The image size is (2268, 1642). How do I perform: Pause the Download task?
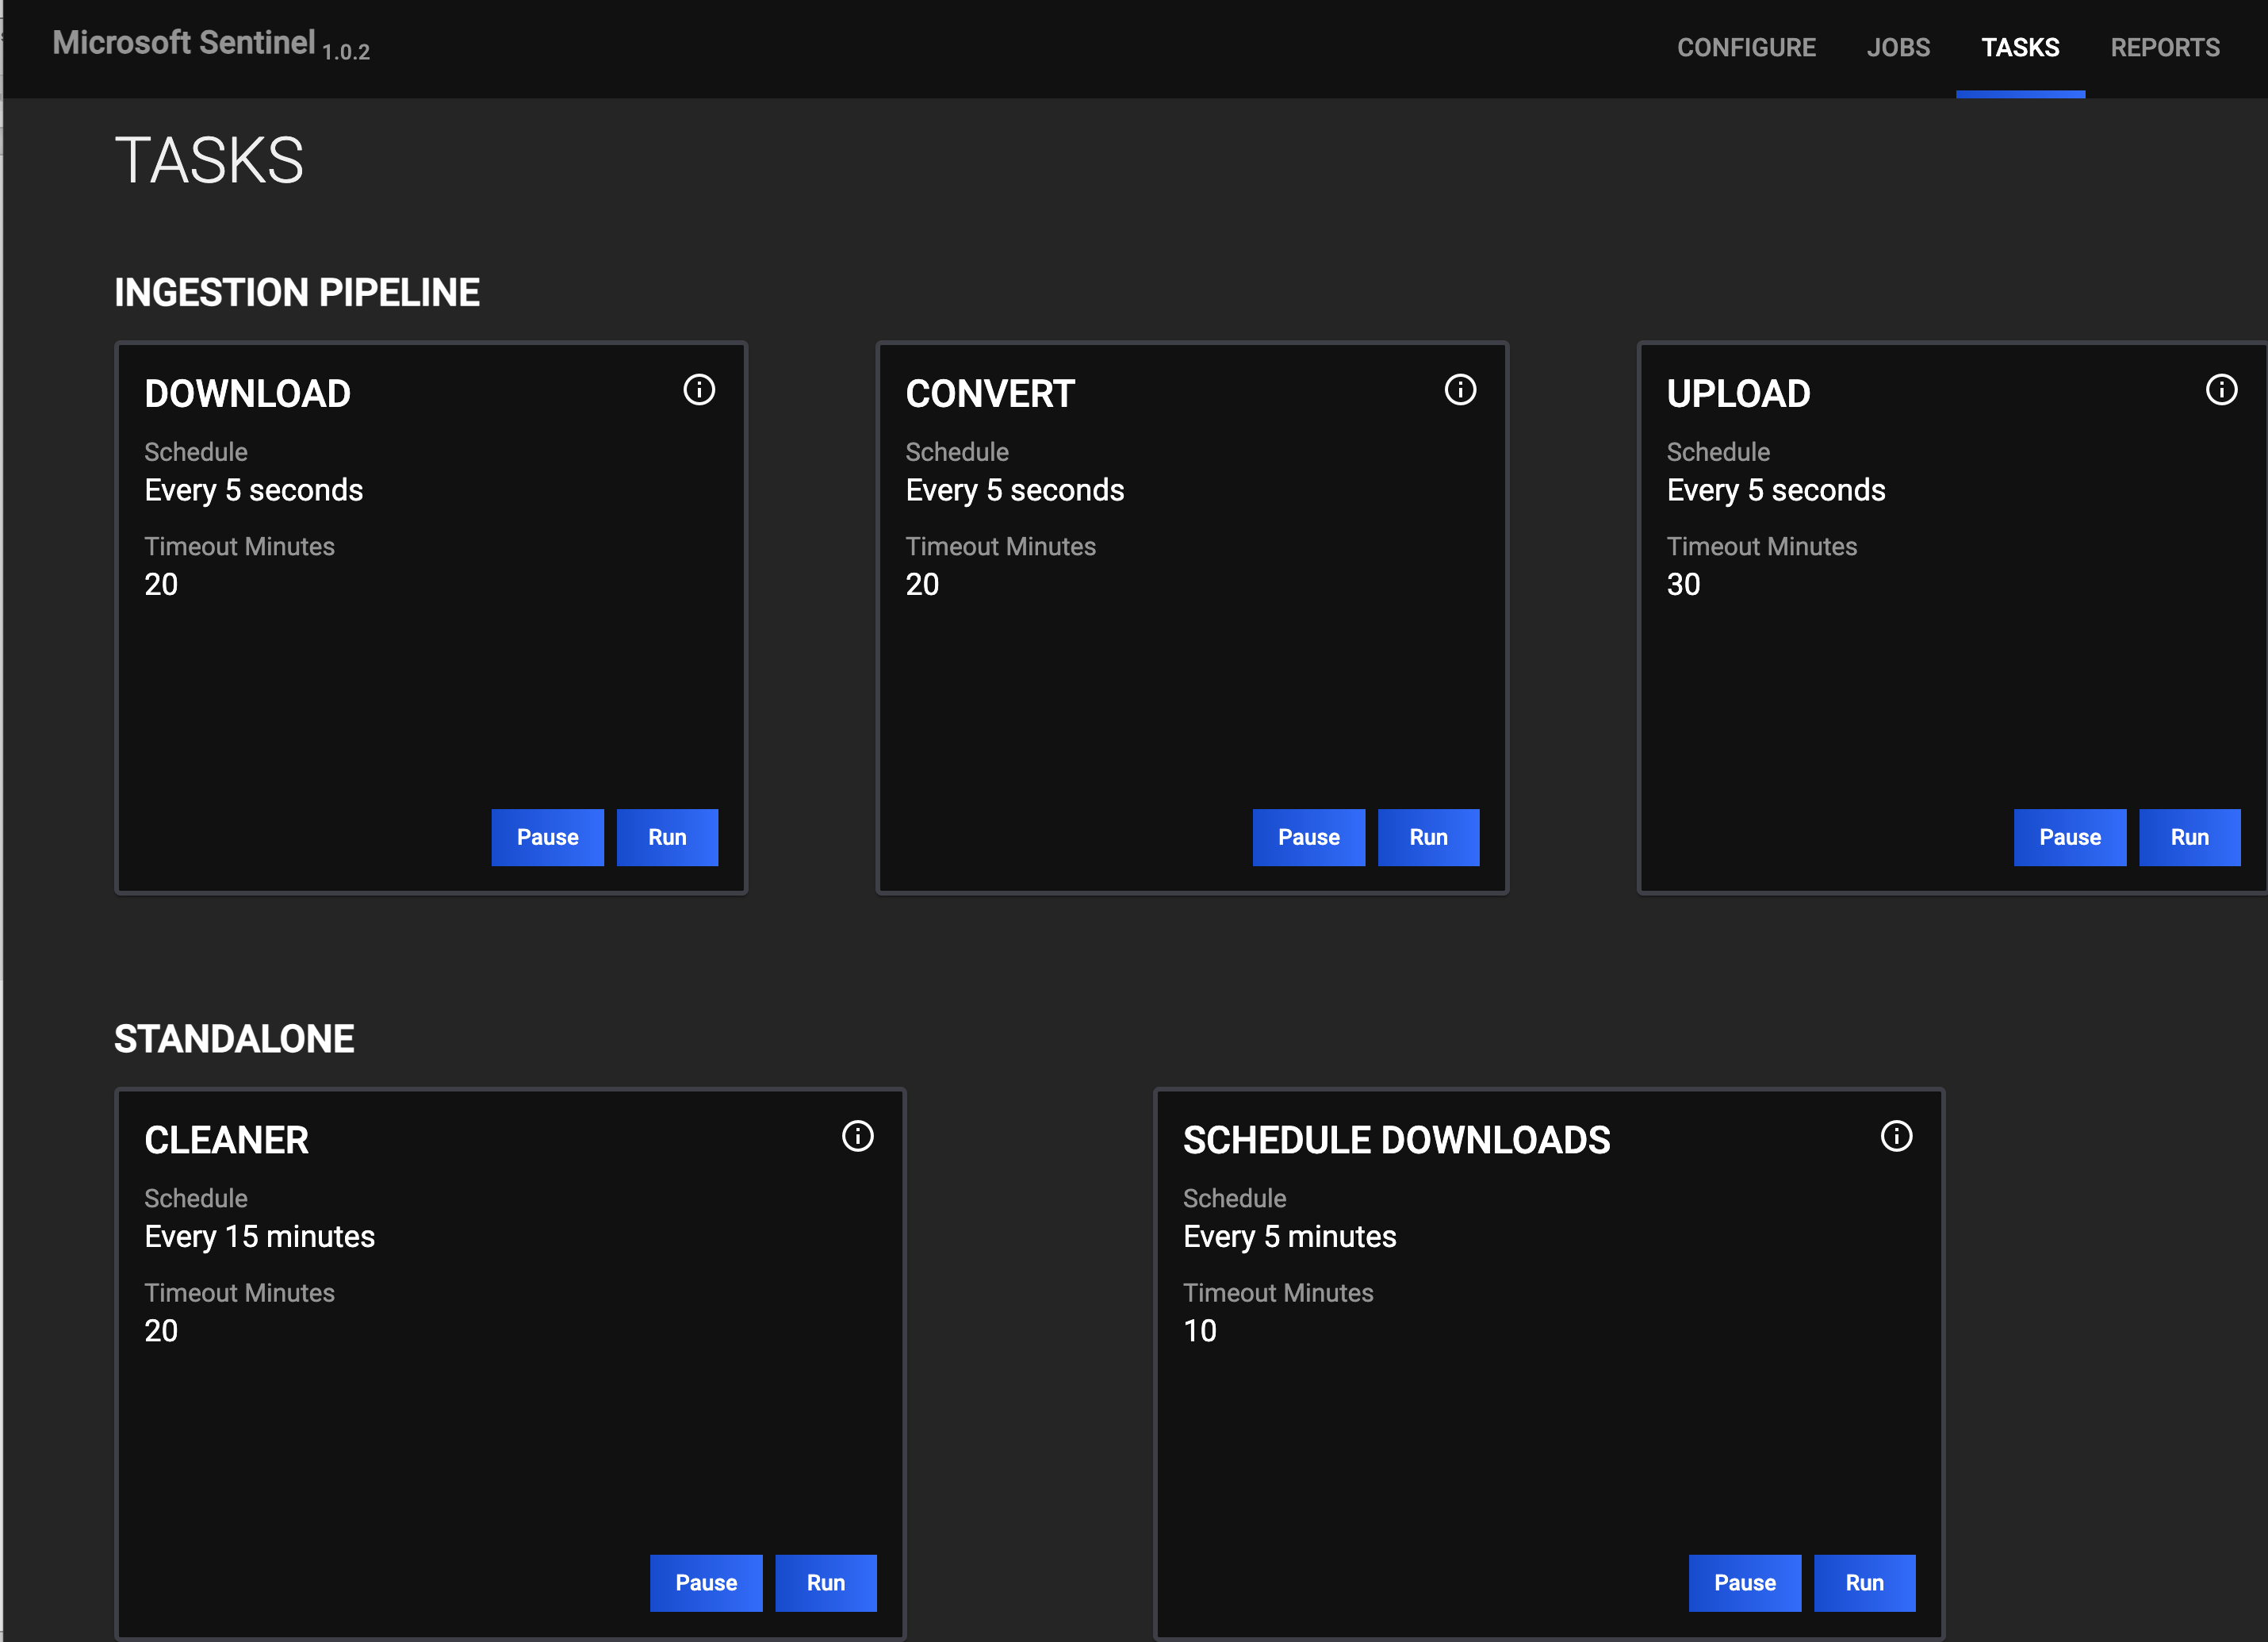[x=547, y=837]
